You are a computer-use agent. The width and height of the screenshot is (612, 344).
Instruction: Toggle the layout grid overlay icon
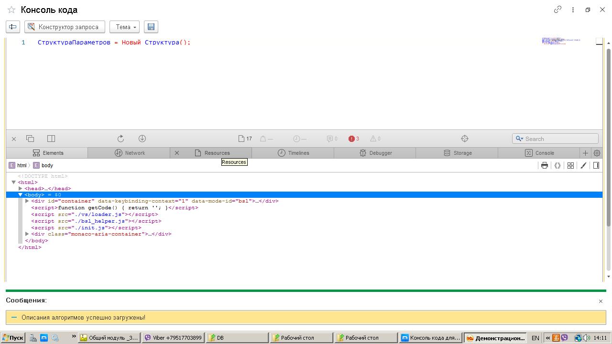[570, 165]
